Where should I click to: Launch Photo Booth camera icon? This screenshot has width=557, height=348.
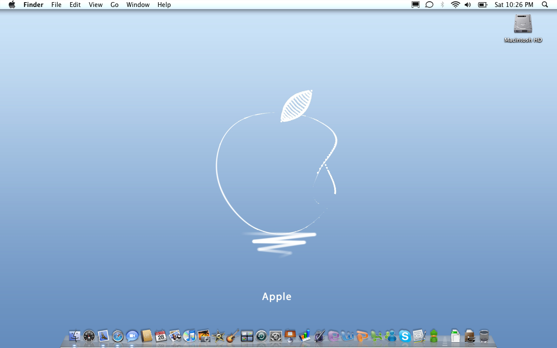point(204,336)
